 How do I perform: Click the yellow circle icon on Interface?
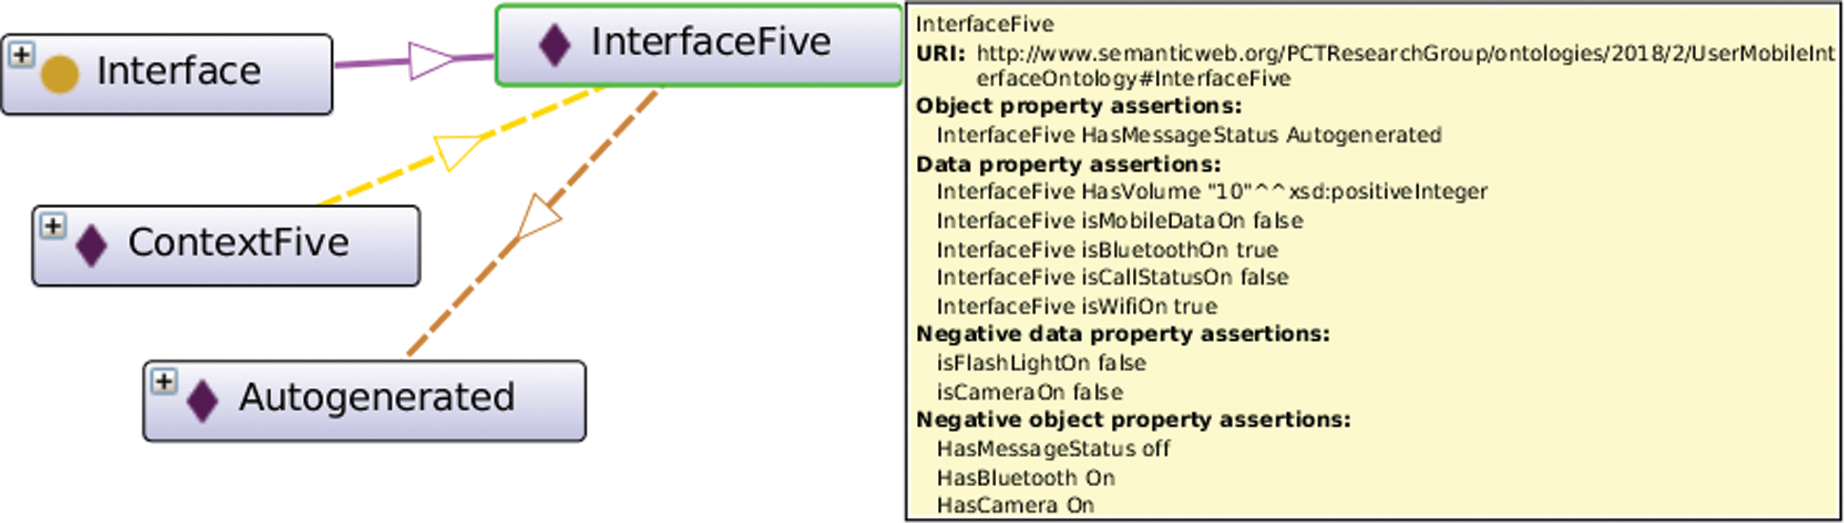(x=60, y=75)
